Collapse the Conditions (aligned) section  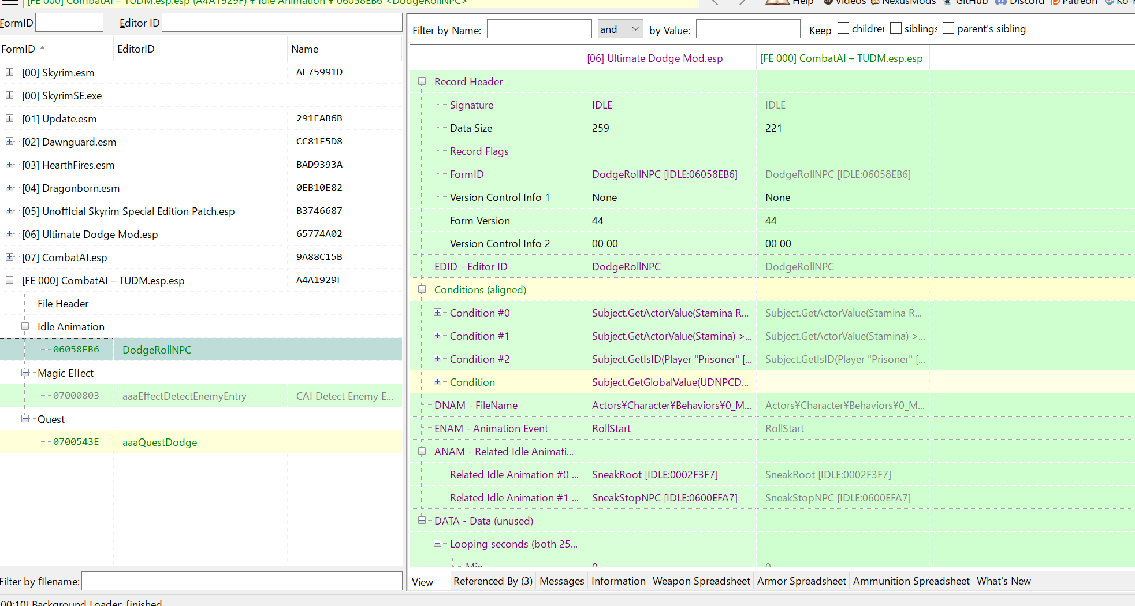(x=422, y=289)
